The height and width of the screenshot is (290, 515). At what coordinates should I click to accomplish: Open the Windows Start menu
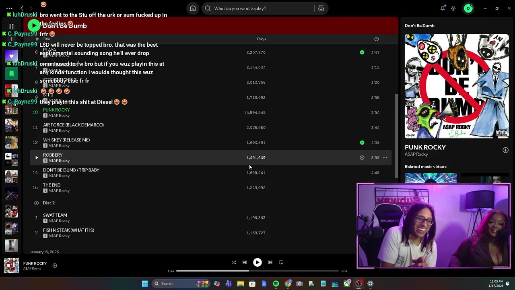pyautogui.click(x=145, y=284)
